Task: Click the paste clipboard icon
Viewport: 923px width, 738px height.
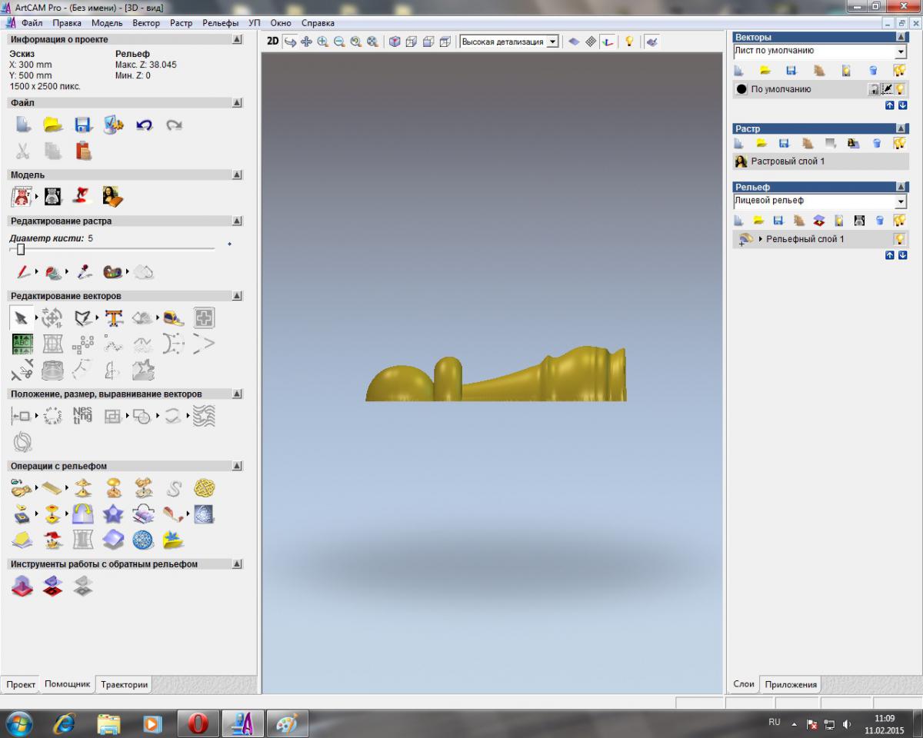Action: click(x=84, y=151)
